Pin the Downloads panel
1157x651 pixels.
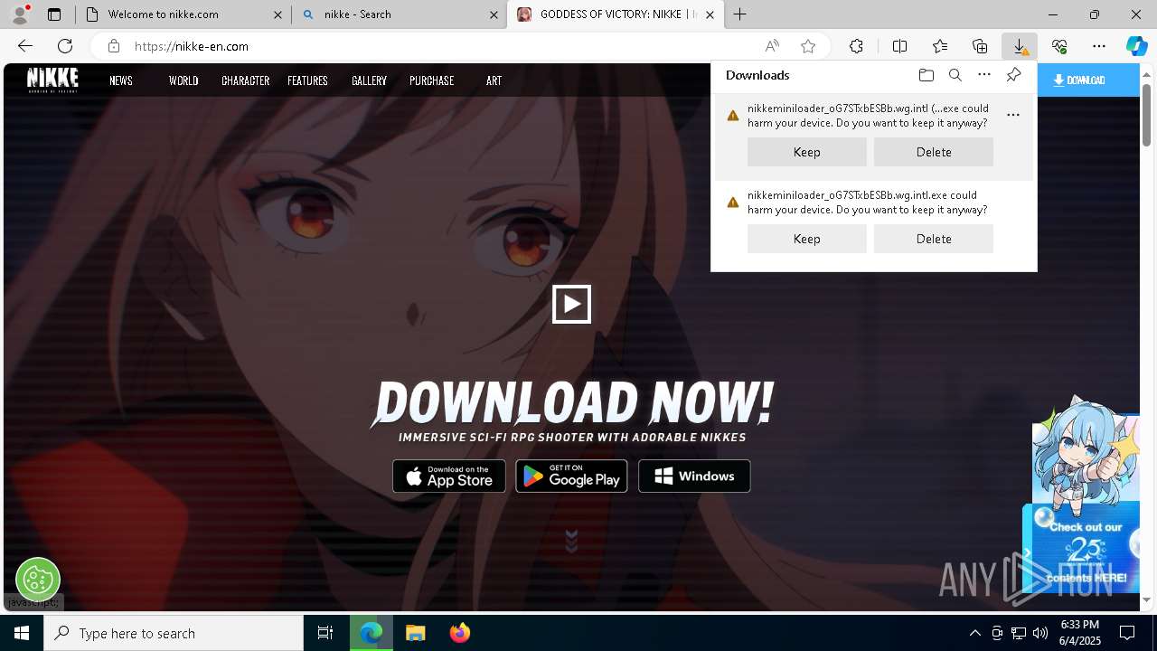click(x=1013, y=75)
